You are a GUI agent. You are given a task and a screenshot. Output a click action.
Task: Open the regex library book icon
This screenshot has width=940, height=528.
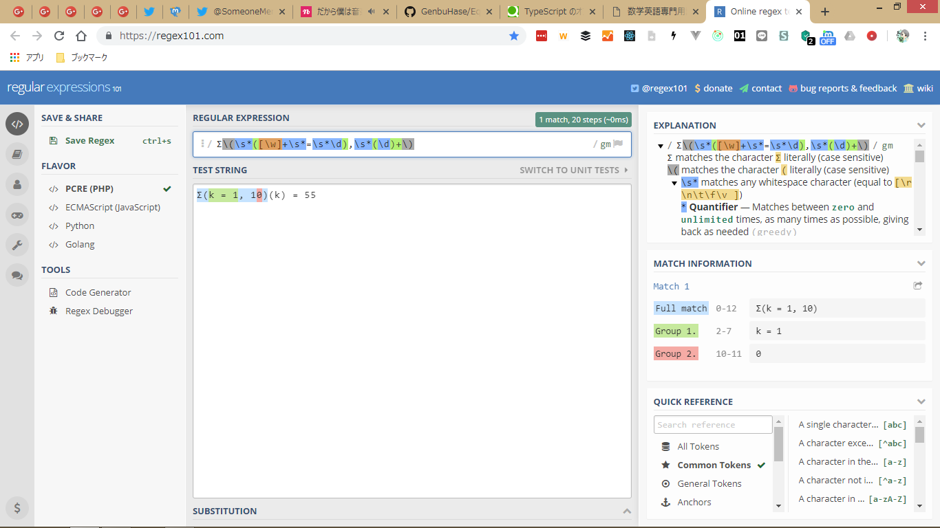tap(17, 154)
